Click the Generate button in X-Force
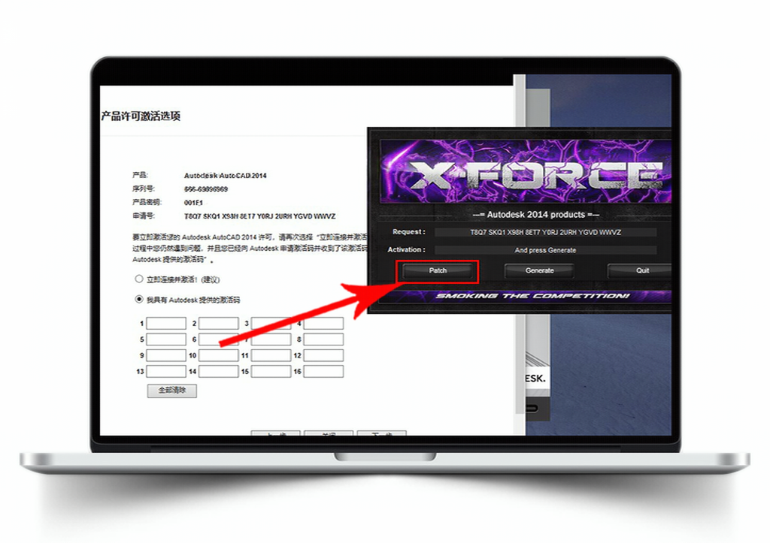 (x=539, y=271)
